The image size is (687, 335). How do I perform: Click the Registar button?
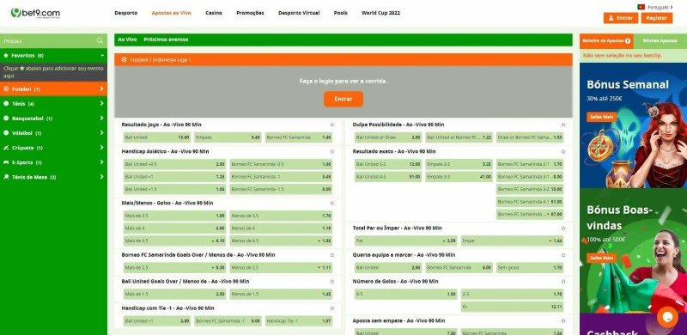point(657,18)
